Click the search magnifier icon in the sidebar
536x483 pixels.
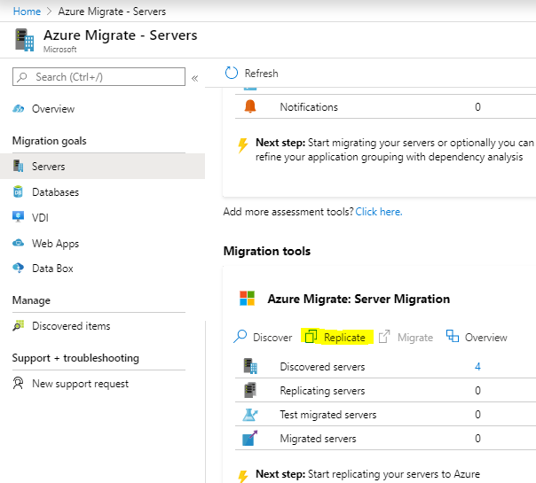pos(22,77)
